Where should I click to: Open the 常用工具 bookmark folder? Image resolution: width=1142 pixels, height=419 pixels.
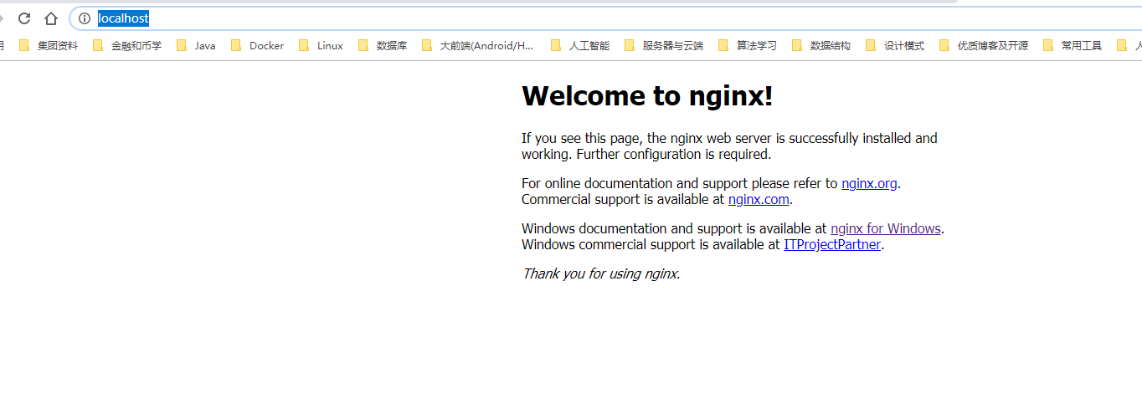coord(1073,46)
